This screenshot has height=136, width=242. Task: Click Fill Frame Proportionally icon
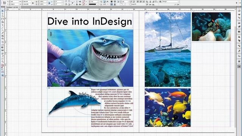[x=131, y=2]
